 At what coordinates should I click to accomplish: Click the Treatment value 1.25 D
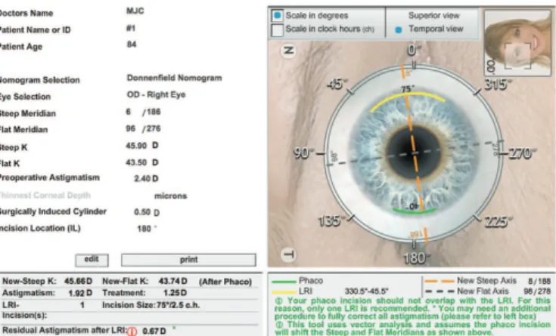point(175,293)
